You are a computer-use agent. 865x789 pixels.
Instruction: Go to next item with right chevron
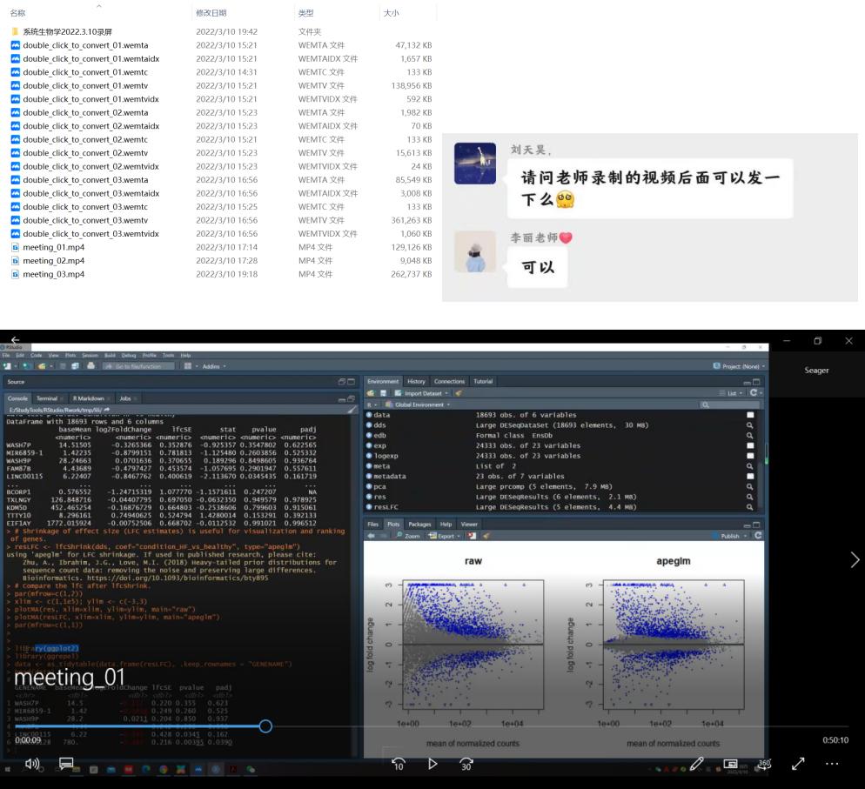854,560
